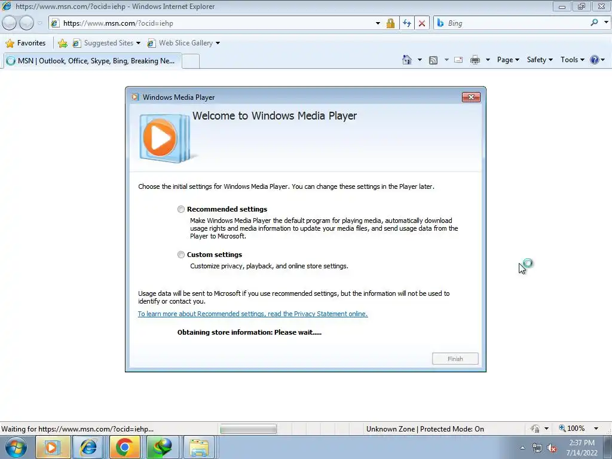This screenshot has height=459, width=612.
Task: Click the RSS Feeds icon
Action: point(433,60)
